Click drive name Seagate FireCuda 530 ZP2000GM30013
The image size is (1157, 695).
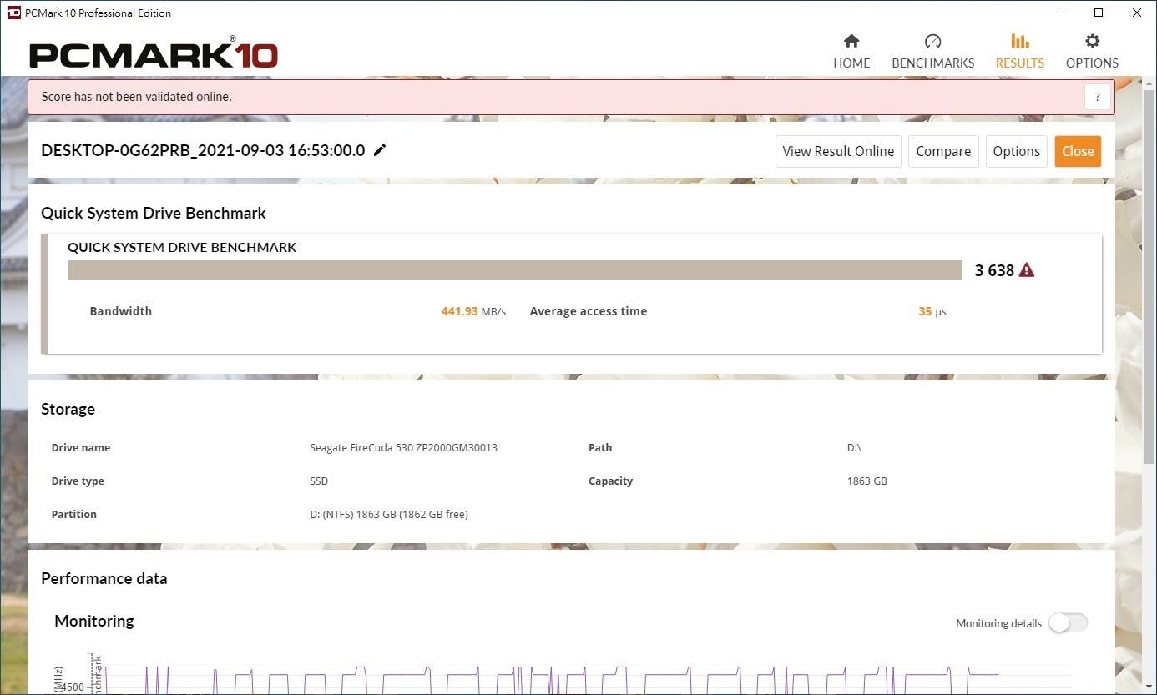click(403, 448)
